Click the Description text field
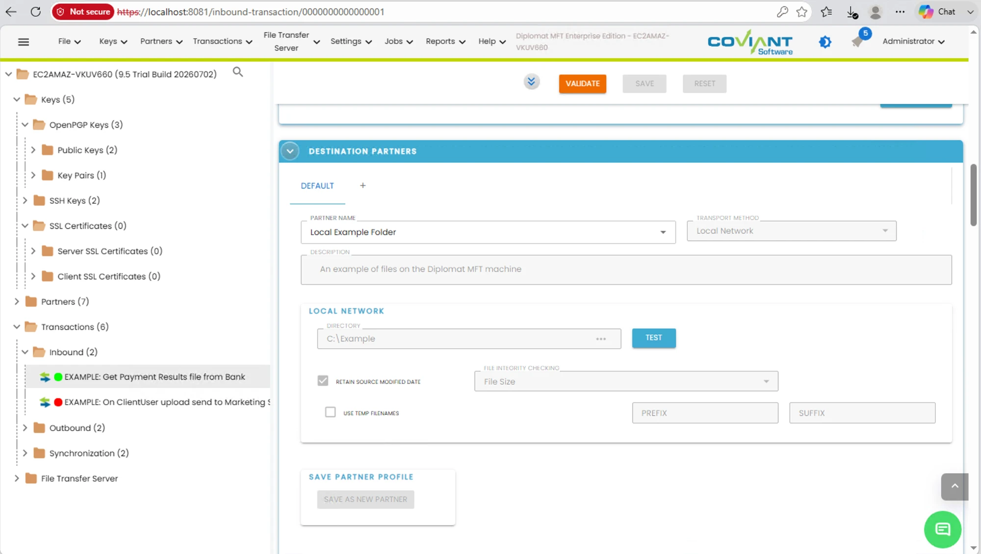This screenshot has height=554, width=981. pyautogui.click(x=626, y=270)
